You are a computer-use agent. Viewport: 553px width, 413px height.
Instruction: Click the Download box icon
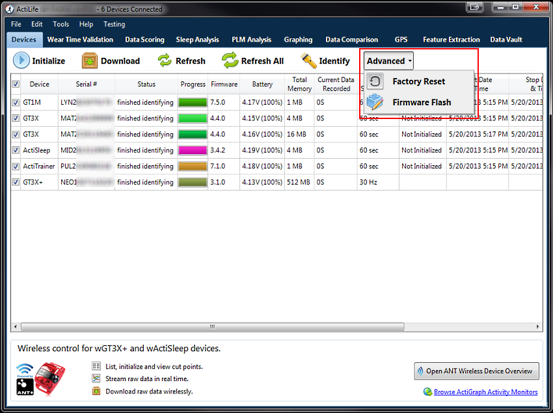coord(89,60)
